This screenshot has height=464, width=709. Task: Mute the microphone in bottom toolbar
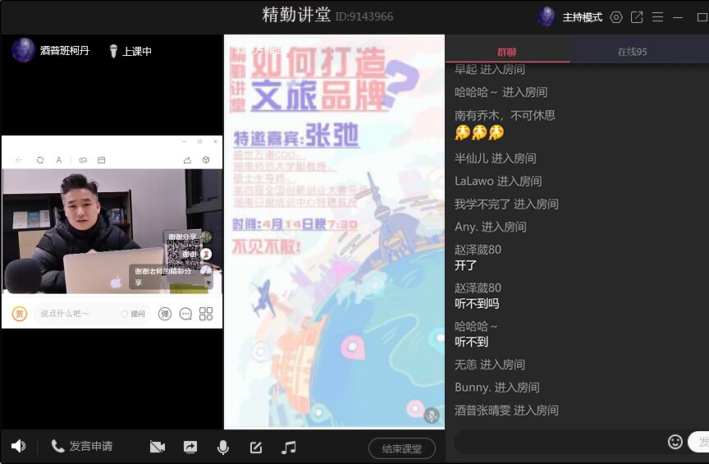coord(222,447)
